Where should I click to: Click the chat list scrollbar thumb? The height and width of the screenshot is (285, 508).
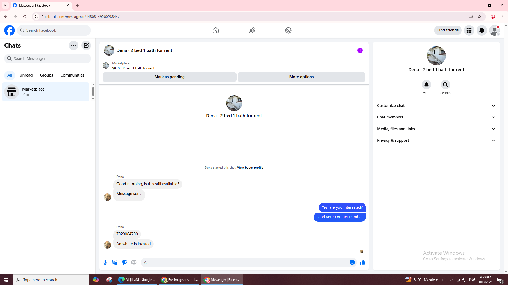(x=93, y=91)
